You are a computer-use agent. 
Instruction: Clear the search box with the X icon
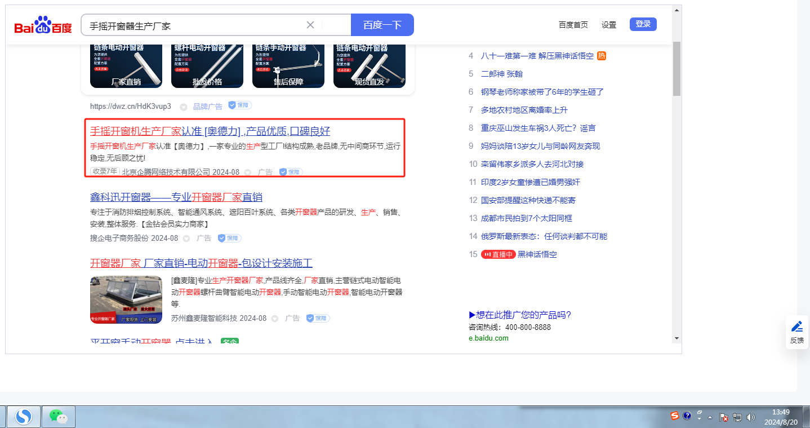tap(310, 25)
